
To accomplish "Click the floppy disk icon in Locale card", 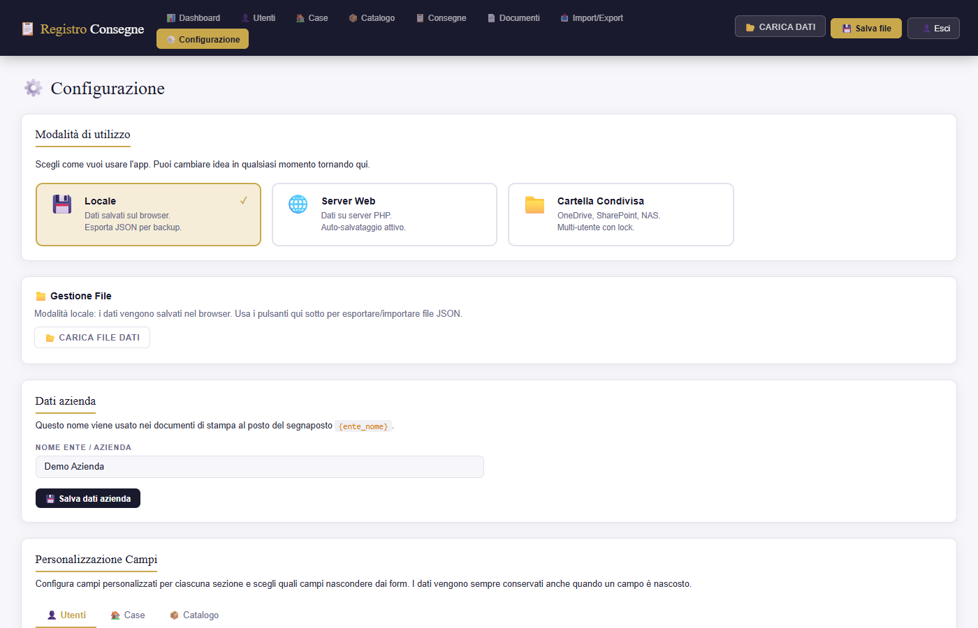I will click(62, 204).
